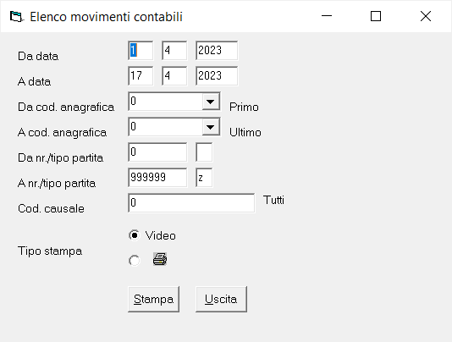452x342 pixels.
Task: Open the A cod. anagrafica dropdown arrow
Action: tap(211, 127)
